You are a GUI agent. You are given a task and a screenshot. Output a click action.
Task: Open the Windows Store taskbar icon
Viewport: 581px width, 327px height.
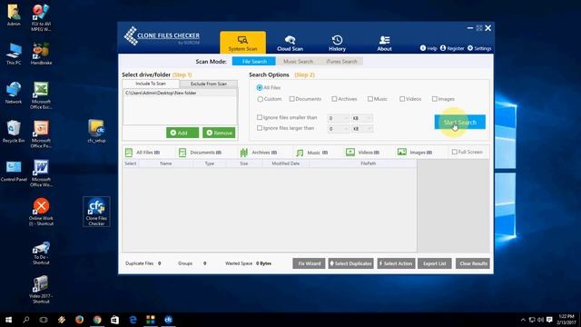point(115,320)
